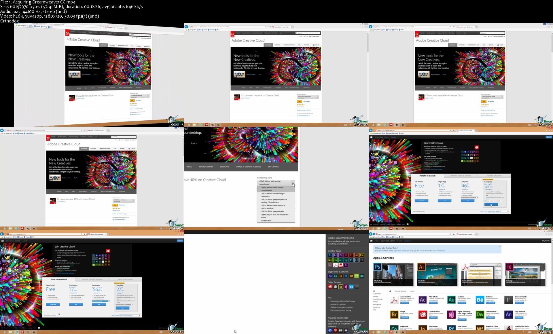
Task: Click the Br Bridge icon in the Download Center list
Action: [394, 315]
